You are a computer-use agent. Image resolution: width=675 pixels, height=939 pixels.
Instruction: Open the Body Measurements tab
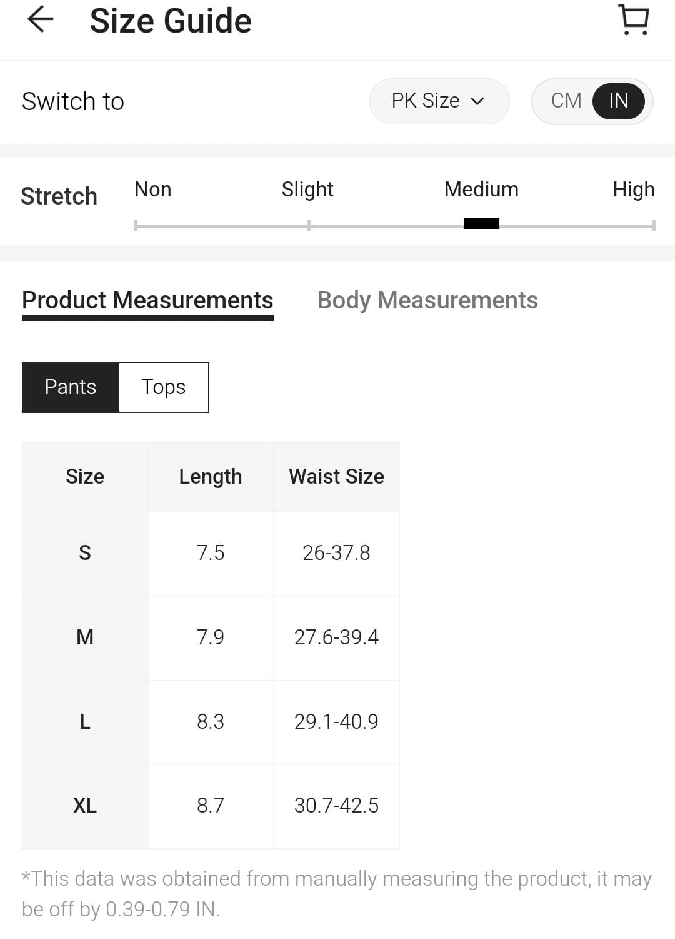[x=427, y=300]
